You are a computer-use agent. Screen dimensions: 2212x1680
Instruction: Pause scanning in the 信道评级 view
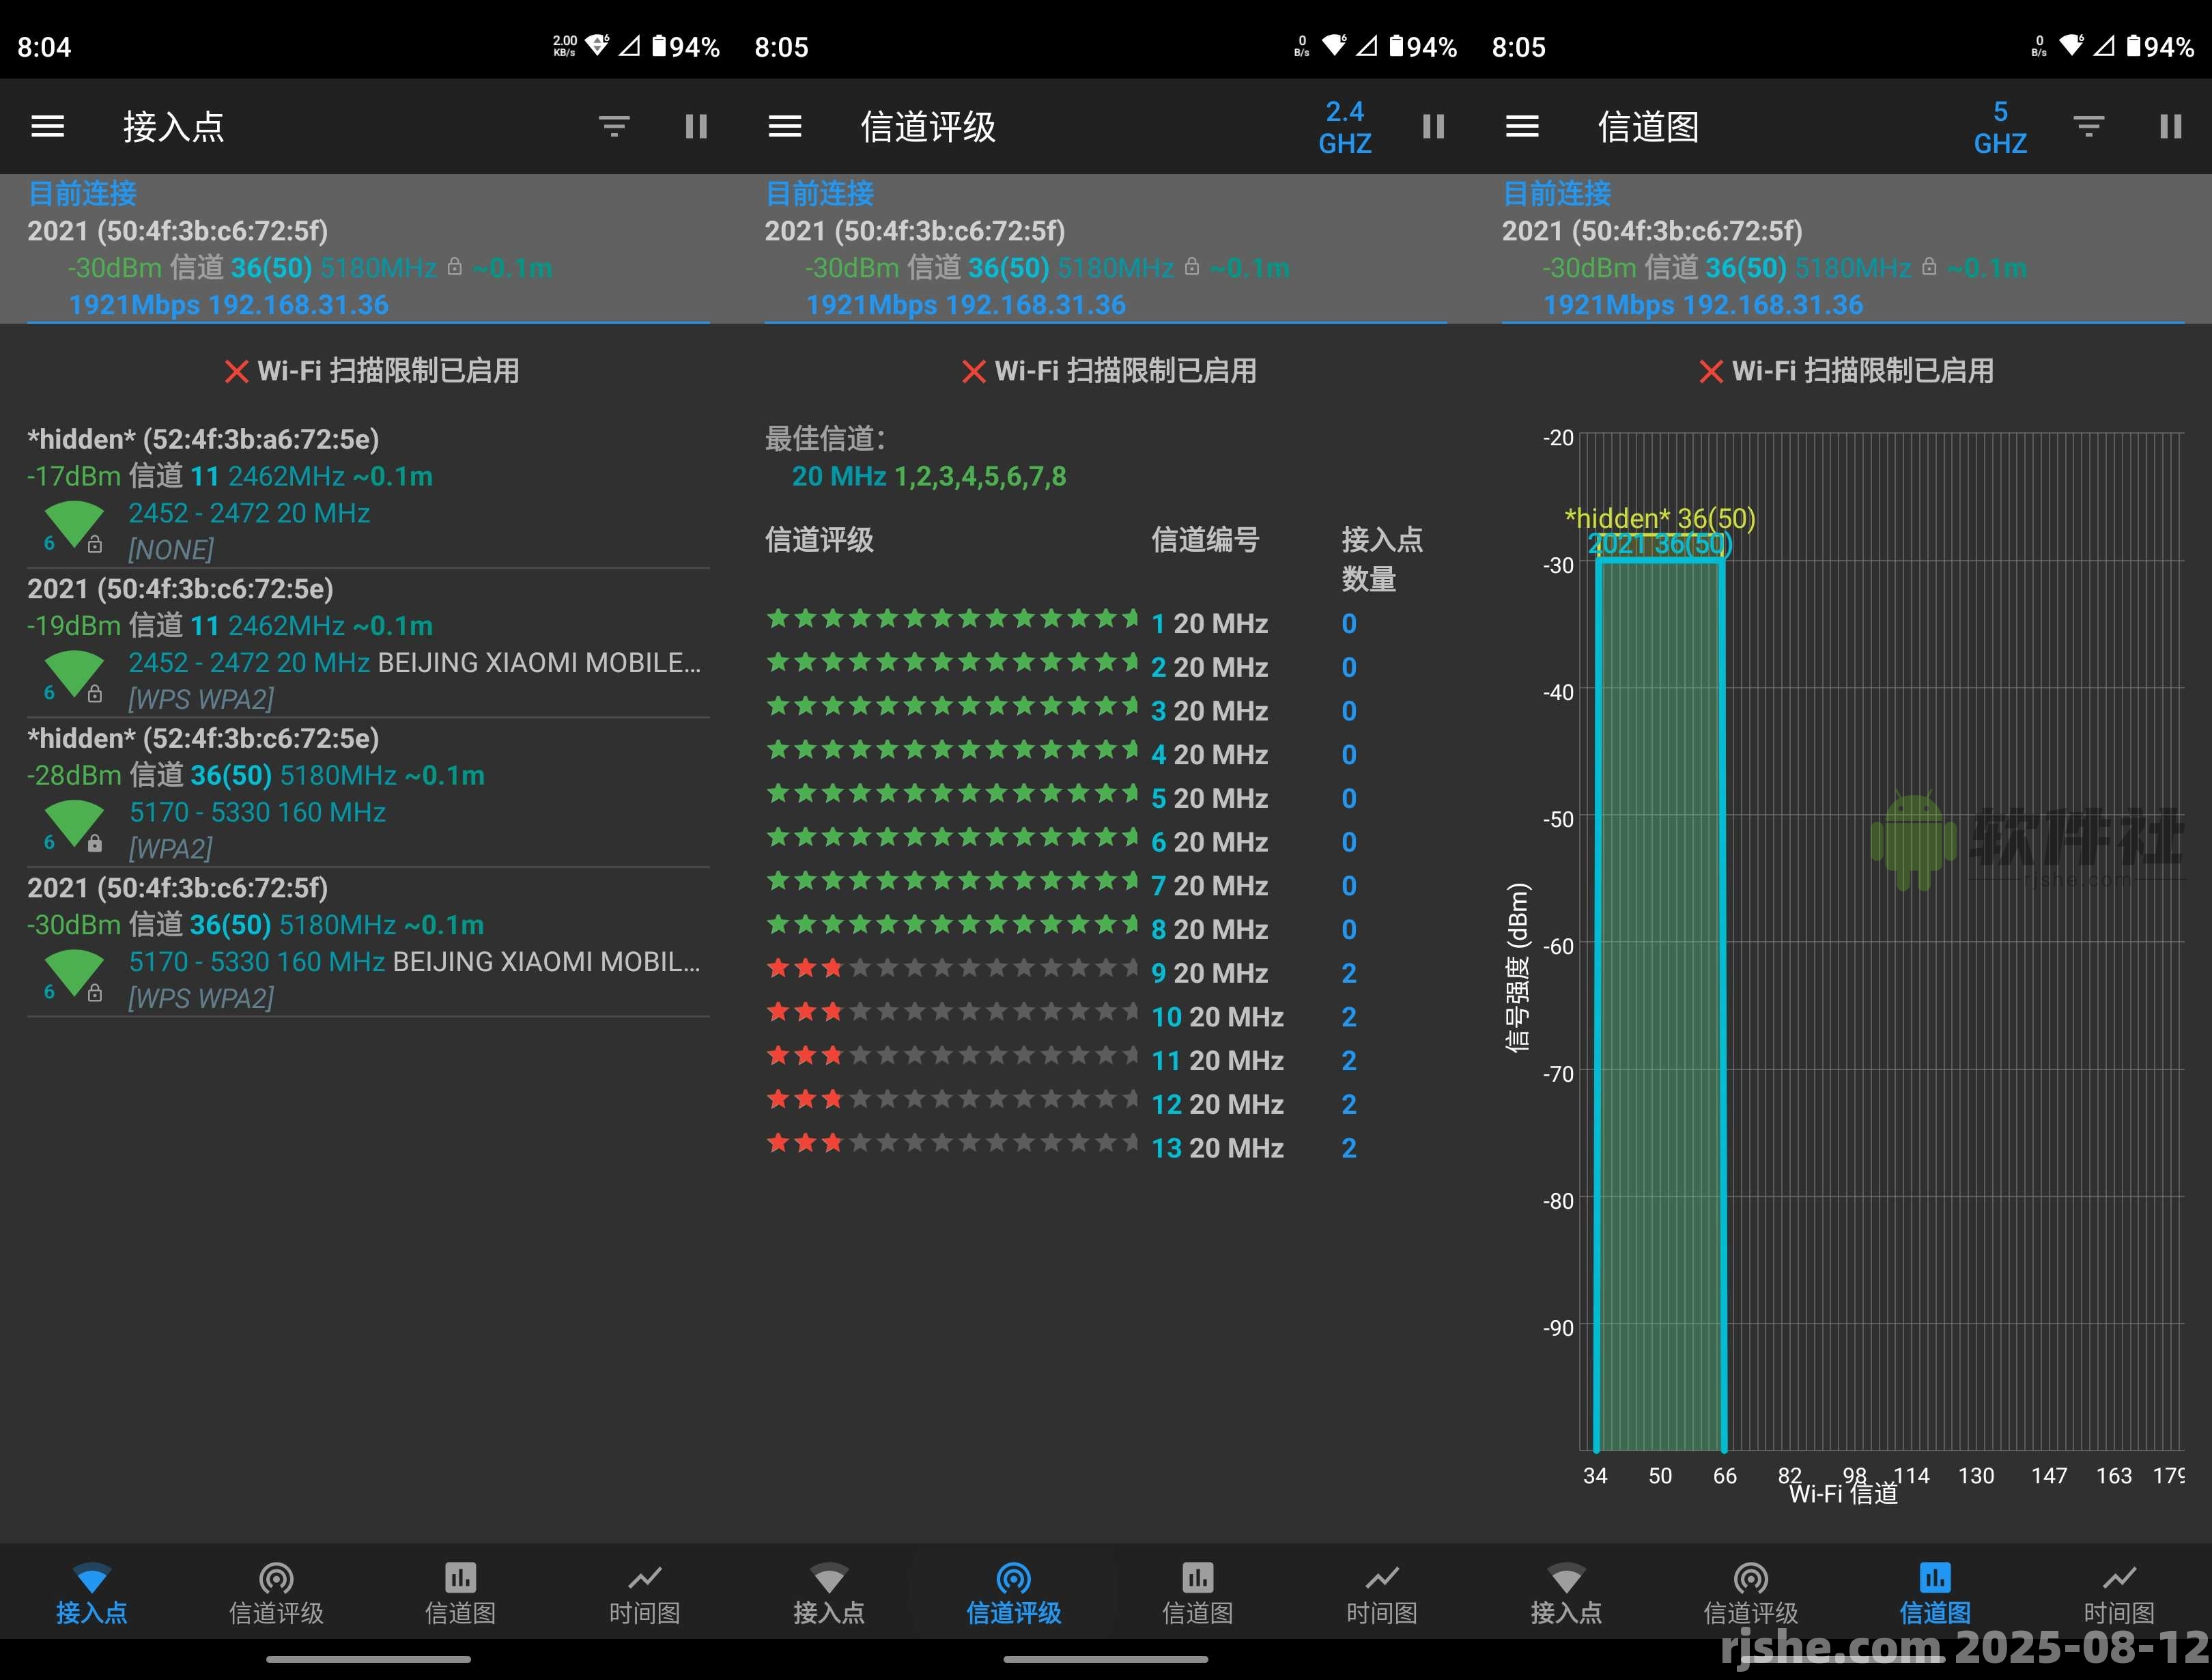(x=1434, y=126)
